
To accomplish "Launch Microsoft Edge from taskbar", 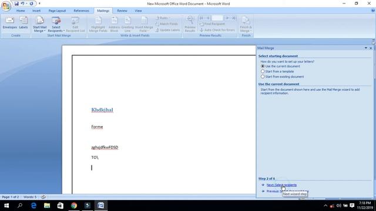I will pyautogui.click(x=33, y=206).
